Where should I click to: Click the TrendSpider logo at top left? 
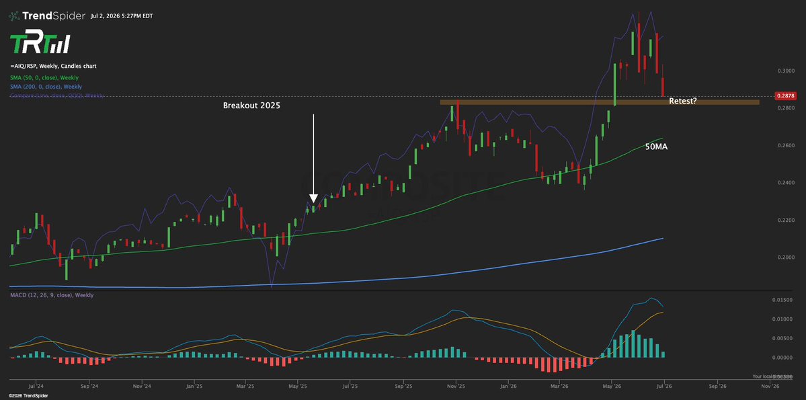point(46,16)
